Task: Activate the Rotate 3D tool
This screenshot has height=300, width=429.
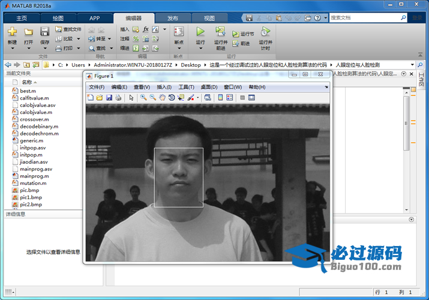Action: [172, 98]
